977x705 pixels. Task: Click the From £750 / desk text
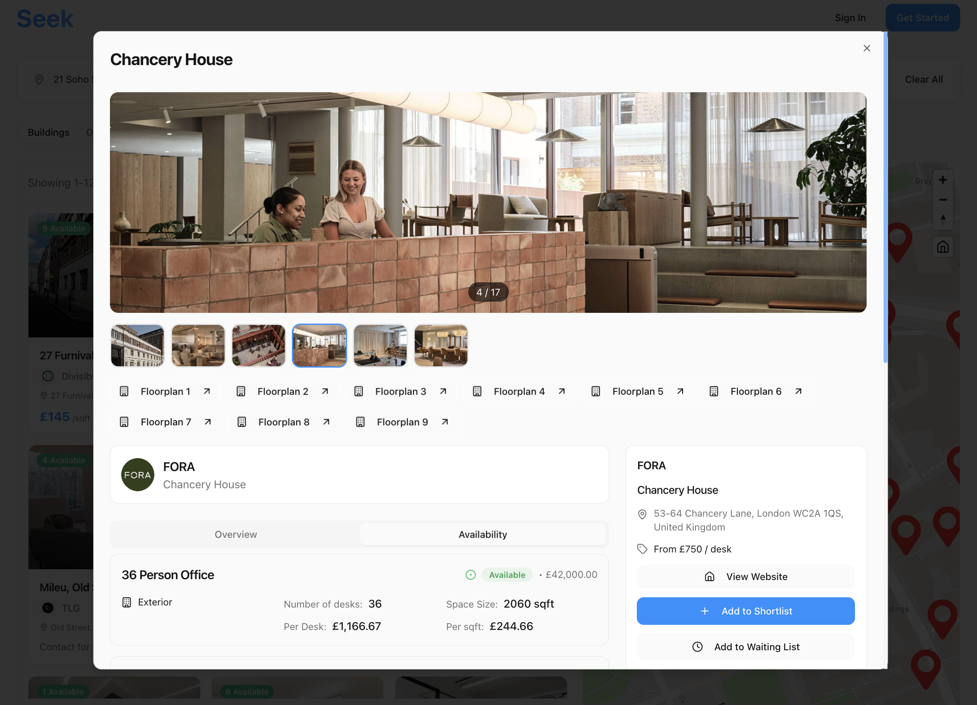(692, 549)
